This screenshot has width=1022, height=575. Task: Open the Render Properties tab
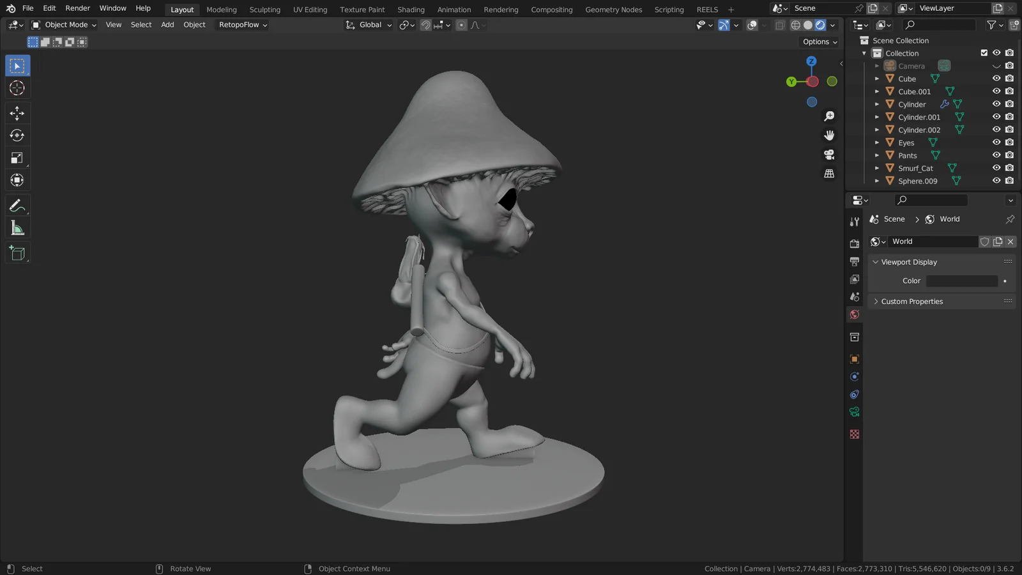click(x=854, y=243)
